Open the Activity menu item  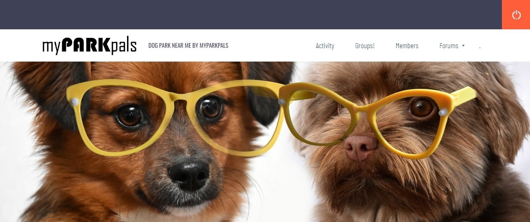tap(325, 46)
